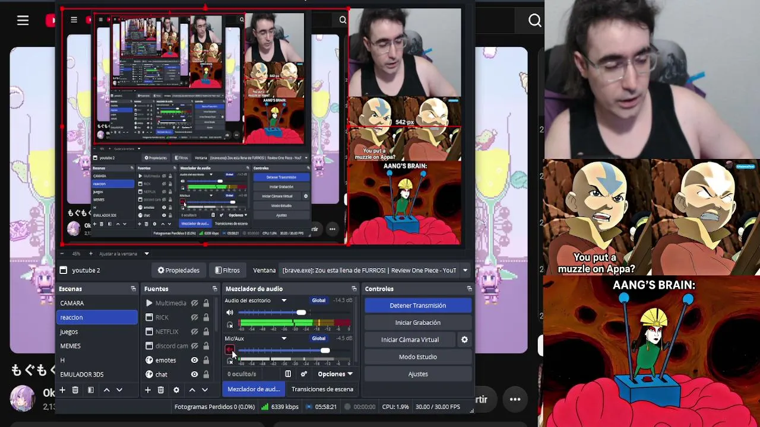Viewport: 760px width, 427px height.
Task: Select the MEMES scene
Action: pyautogui.click(x=97, y=346)
